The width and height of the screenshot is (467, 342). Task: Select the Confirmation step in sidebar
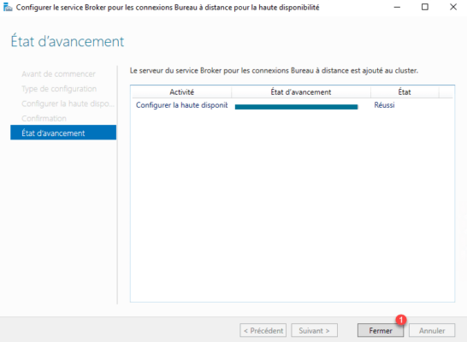coord(44,119)
